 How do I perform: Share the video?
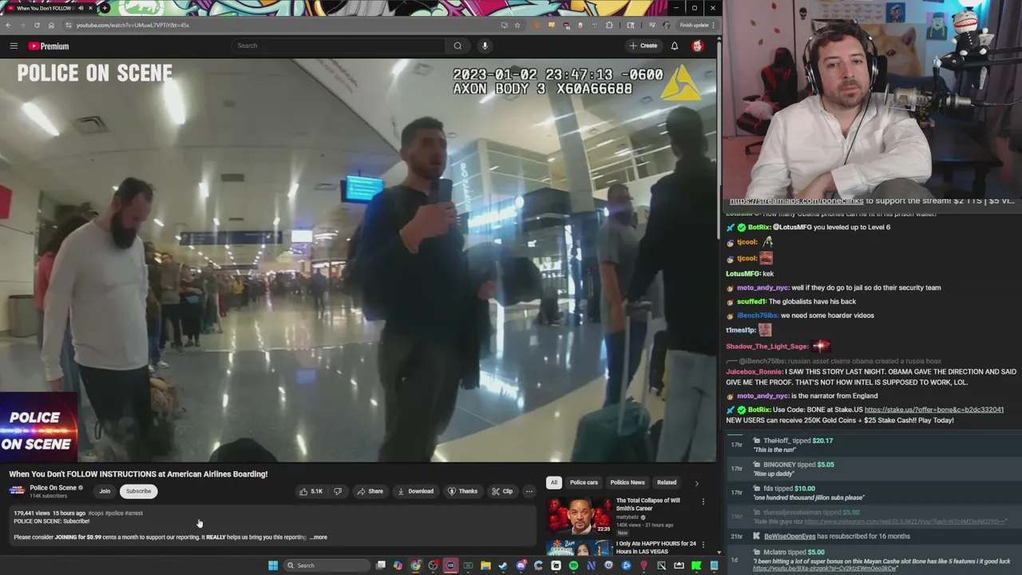(x=370, y=491)
